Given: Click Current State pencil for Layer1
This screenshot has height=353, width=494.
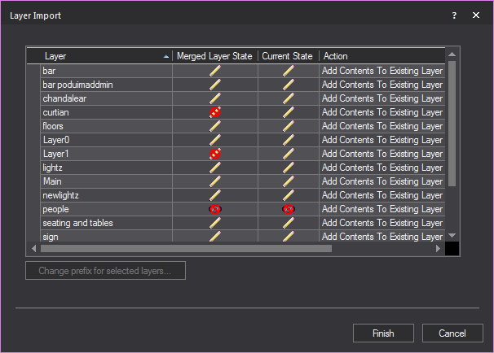Looking at the screenshot, I should tap(289, 154).
